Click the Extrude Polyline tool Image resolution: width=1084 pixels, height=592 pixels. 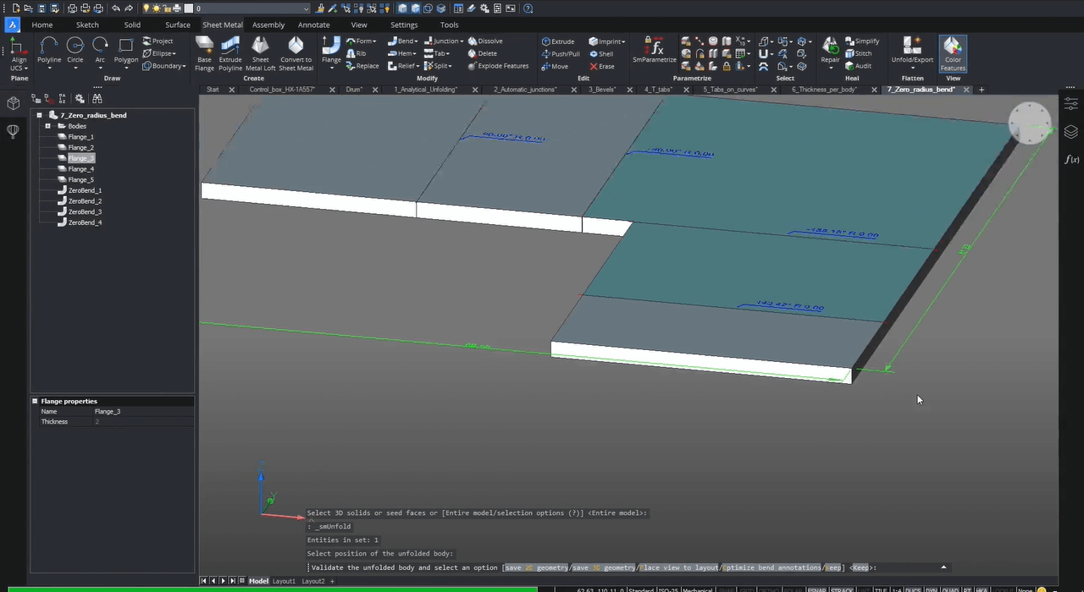(x=230, y=52)
